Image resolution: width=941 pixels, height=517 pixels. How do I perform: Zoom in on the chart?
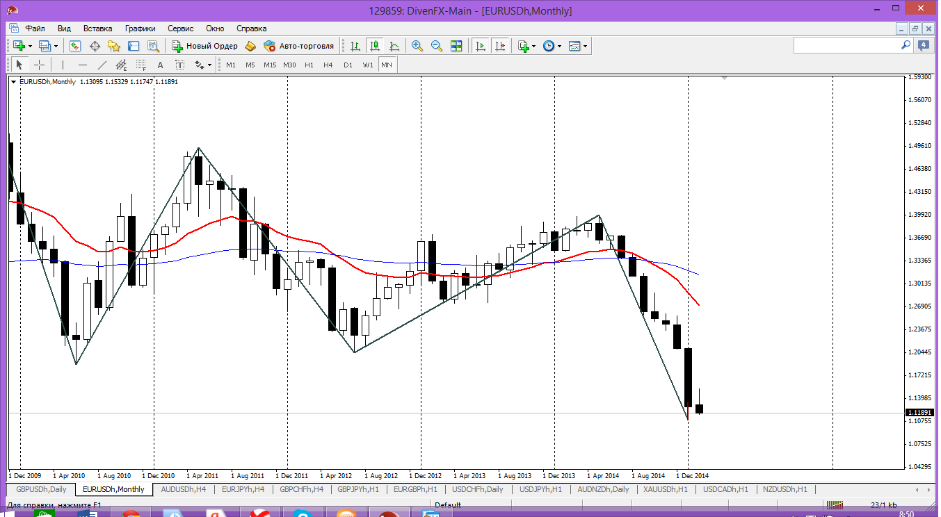point(417,46)
